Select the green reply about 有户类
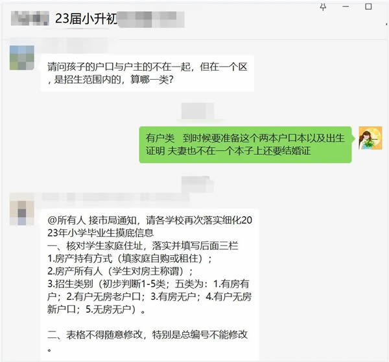This screenshot has width=389, height=362. (x=245, y=144)
